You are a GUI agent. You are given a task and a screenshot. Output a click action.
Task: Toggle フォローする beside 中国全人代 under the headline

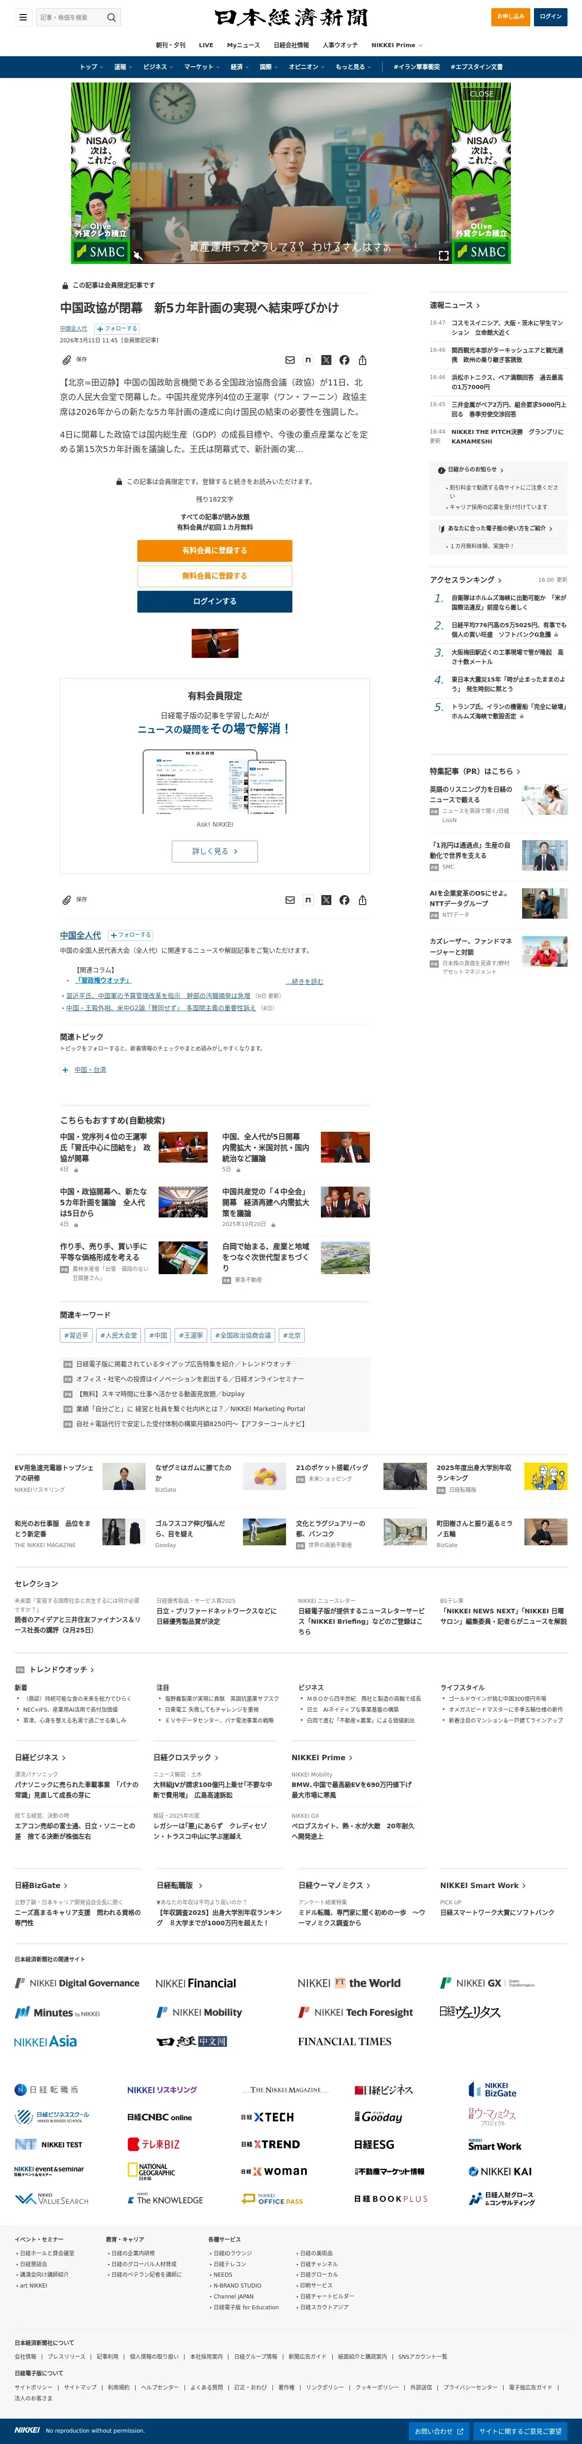coord(116,328)
